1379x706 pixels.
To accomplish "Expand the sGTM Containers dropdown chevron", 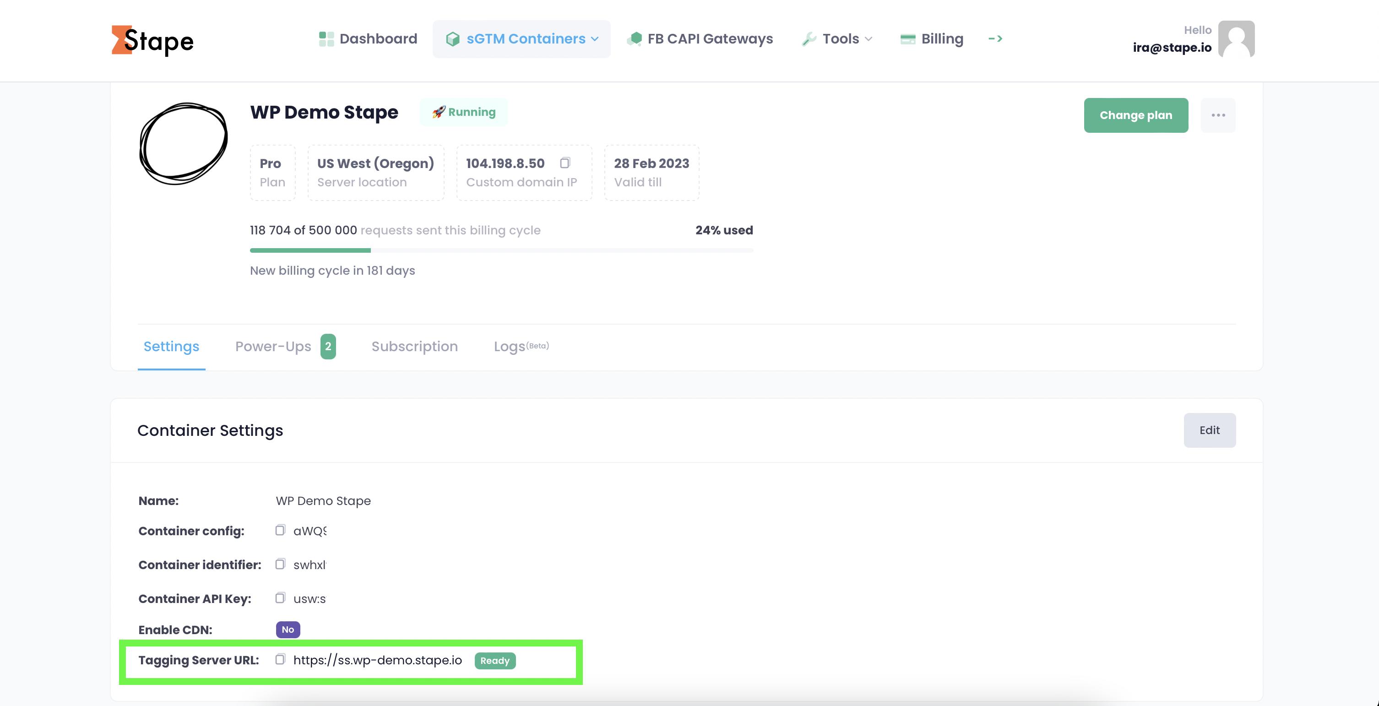I will point(595,39).
